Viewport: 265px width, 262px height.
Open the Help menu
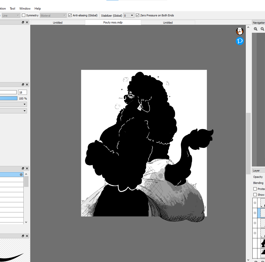38,9
